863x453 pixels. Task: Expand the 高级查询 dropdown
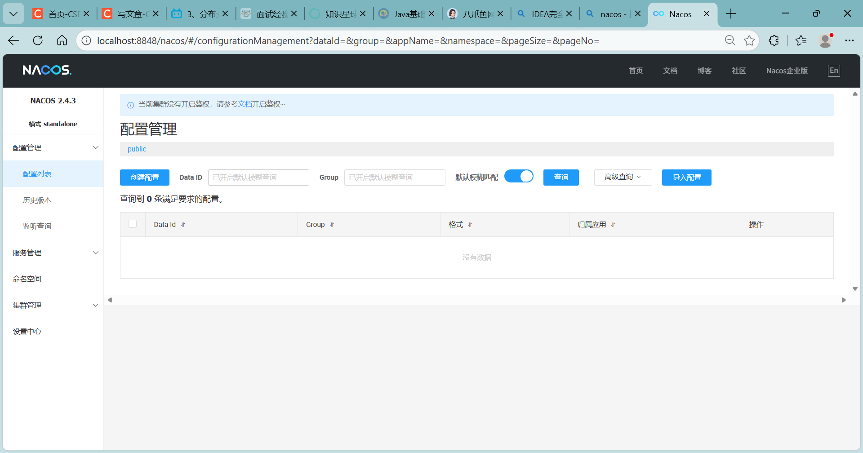coord(623,177)
